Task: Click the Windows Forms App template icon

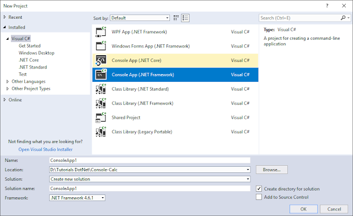Action: pyautogui.click(x=100, y=46)
